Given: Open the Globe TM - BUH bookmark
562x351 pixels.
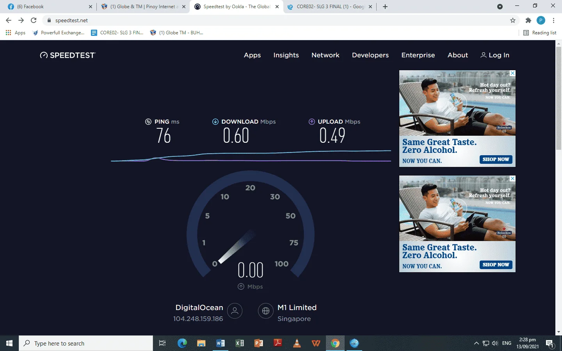Looking at the screenshot, I should 176,33.
